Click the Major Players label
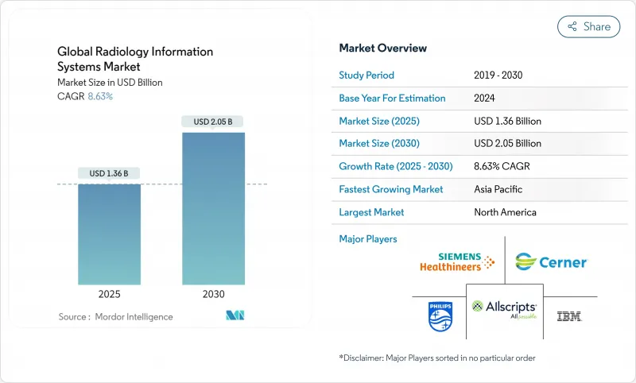Viewport: 636px width, 383px height. [368, 238]
